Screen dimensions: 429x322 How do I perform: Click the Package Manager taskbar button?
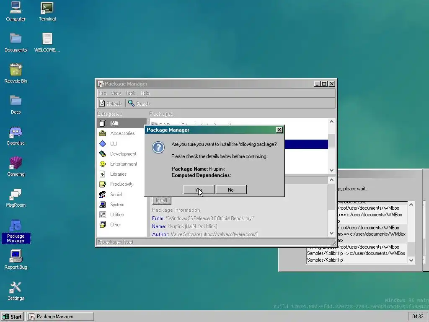coord(60,317)
